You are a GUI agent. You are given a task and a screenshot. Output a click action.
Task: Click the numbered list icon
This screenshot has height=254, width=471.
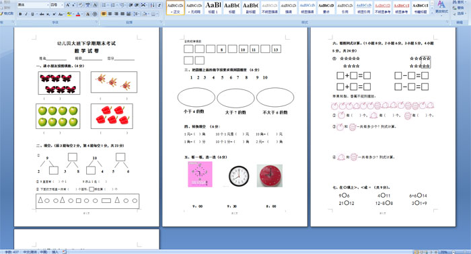113,5
